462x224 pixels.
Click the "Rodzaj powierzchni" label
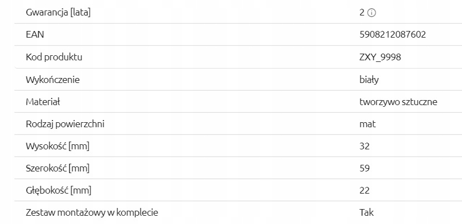click(65, 124)
